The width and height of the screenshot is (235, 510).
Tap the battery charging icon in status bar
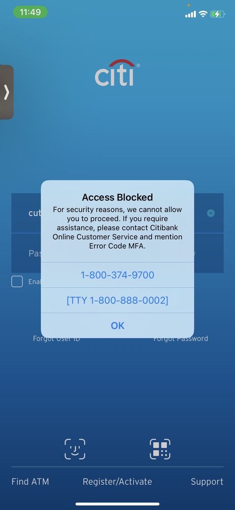[x=218, y=14]
